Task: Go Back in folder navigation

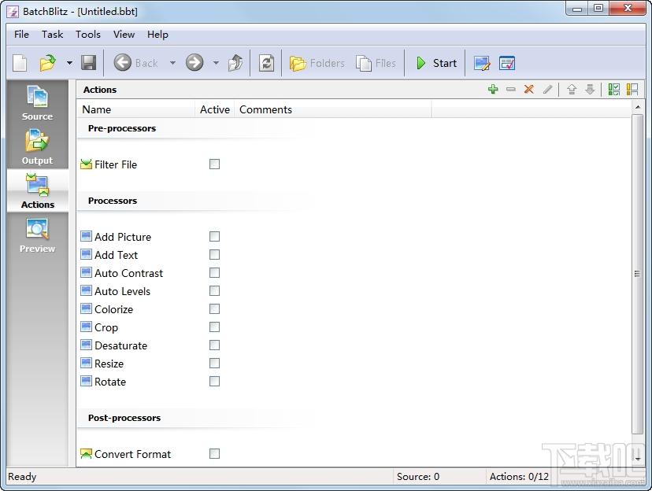Action: [x=136, y=63]
